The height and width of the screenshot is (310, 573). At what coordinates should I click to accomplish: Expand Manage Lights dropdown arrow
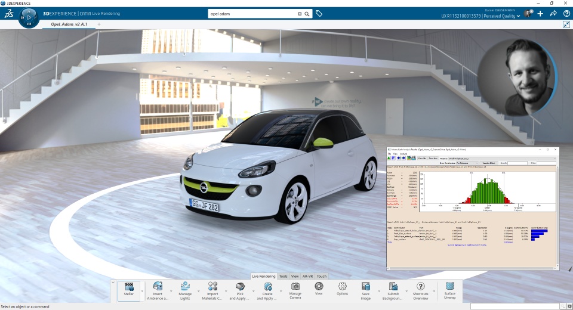[198, 291]
